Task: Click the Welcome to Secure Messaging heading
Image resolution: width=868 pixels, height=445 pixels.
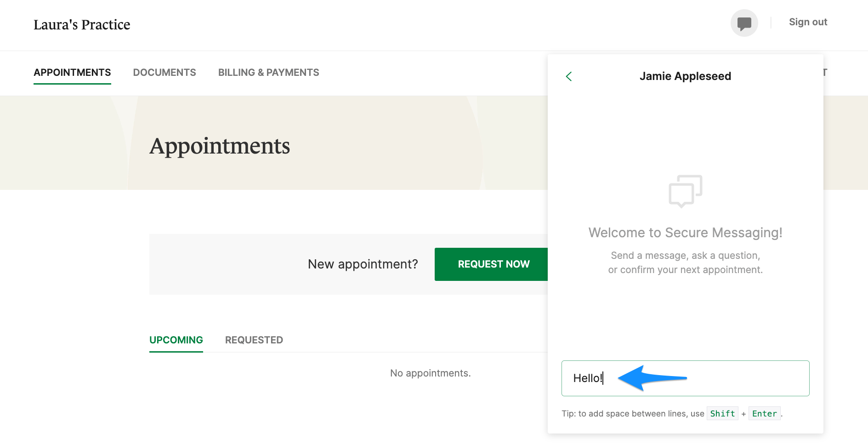Action: coord(685,233)
